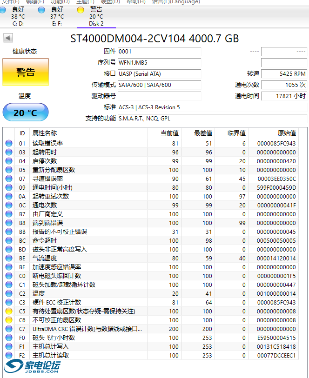The height and width of the screenshot is (378, 309).
Task: Click the blue status icon for BB row
Action: (9, 232)
